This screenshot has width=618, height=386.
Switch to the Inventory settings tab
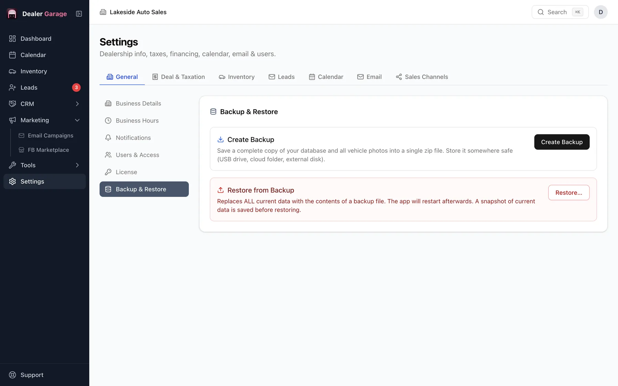[237, 77]
